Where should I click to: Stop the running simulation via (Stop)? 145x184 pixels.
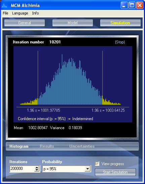pyautogui.click(x=120, y=42)
